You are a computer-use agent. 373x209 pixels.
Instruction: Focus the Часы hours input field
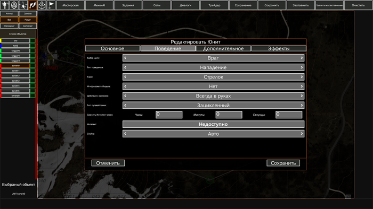pyautogui.click(x=169, y=115)
